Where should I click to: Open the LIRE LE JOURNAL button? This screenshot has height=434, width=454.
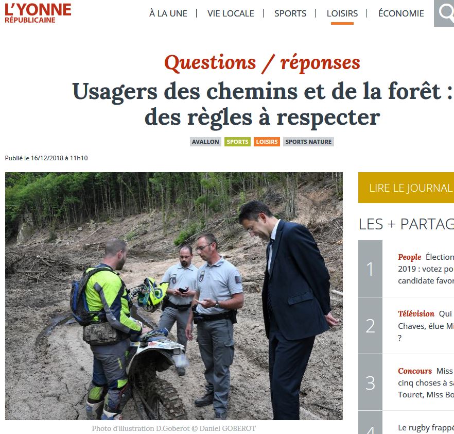click(406, 188)
